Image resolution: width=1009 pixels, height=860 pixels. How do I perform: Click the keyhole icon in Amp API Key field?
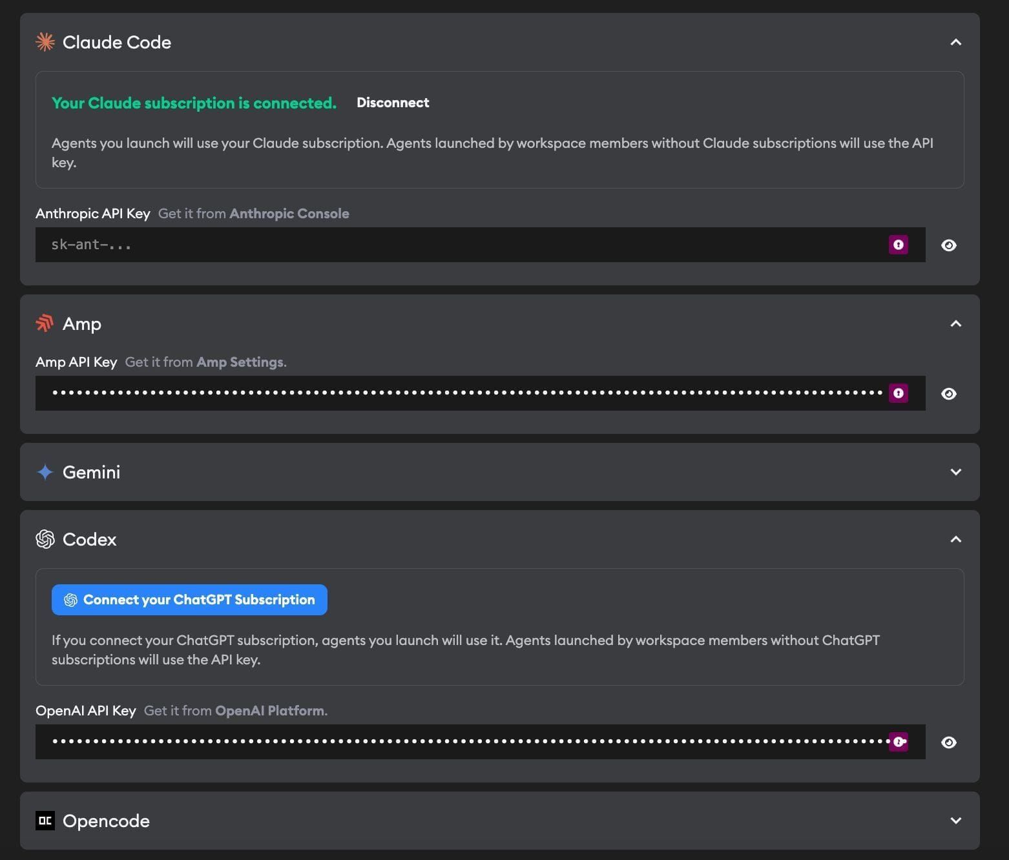tap(899, 393)
